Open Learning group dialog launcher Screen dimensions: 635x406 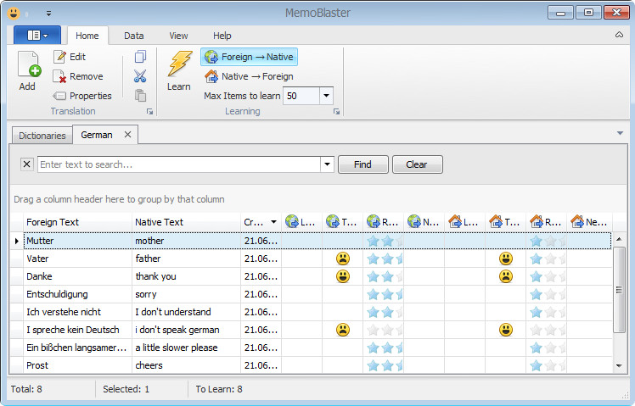[336, 112]
